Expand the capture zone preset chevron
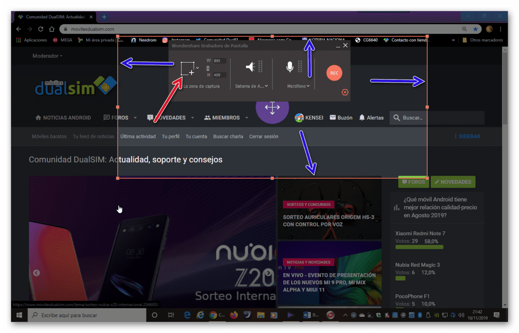519x333 pixels. coord(198,68)
